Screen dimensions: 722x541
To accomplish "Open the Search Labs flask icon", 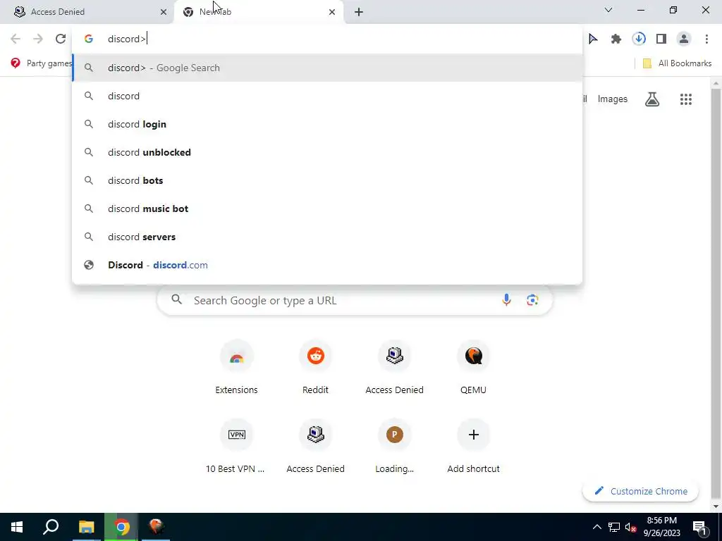I will coord(652,99).
